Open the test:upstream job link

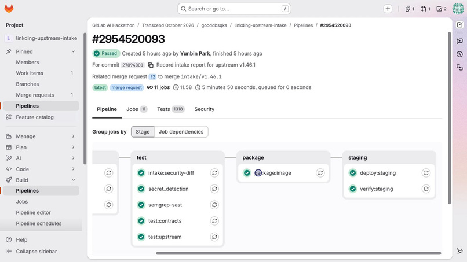click(165, 237)
